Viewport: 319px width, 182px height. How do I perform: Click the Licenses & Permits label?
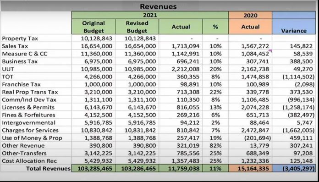28,107
